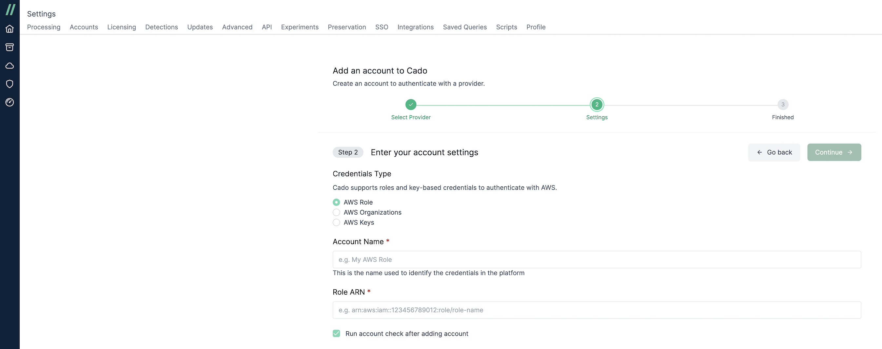Select the AWS Organizations radio button
Image resolution: width=882 pixels, height=349 pixels.
pos(336,212)
